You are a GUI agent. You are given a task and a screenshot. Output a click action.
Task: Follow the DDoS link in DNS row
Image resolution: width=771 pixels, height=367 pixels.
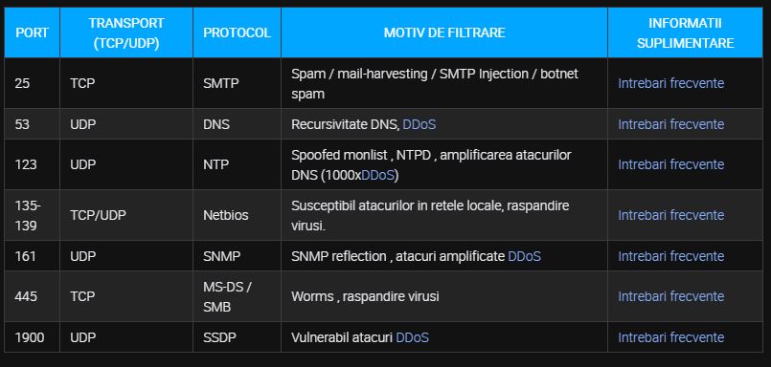[419, 124]
